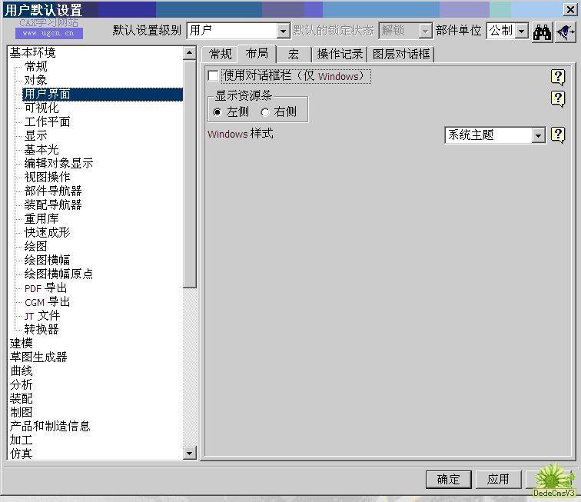Open help icon for 显示资源条 group

click(558, 98)
